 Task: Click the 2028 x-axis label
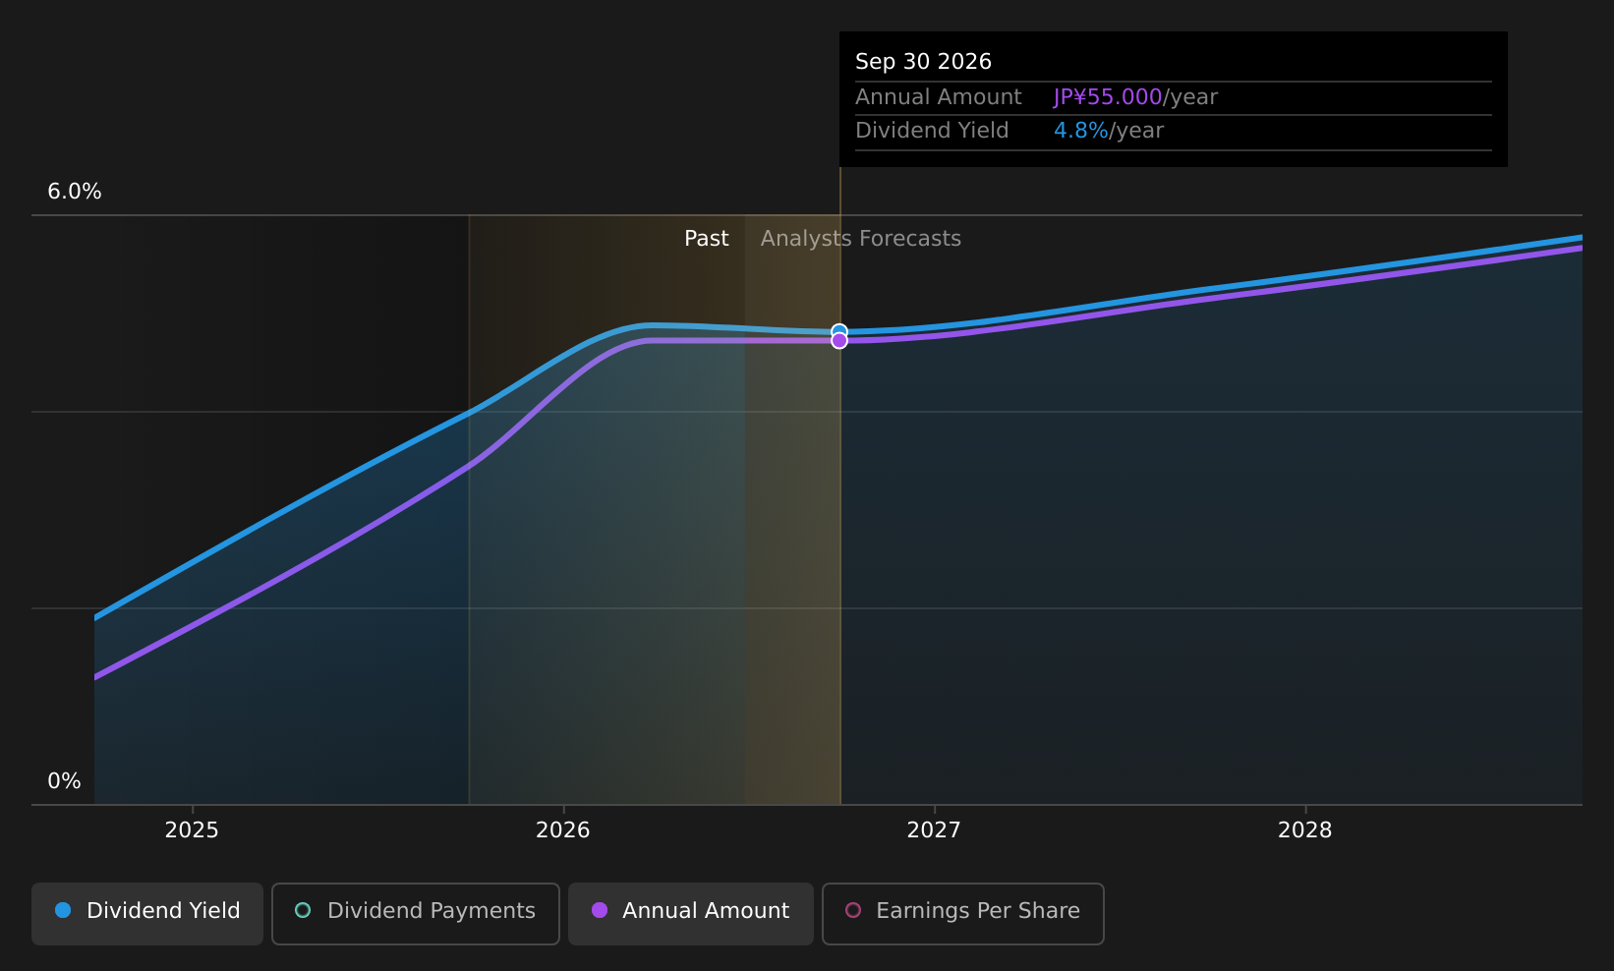pos(1305,830)
